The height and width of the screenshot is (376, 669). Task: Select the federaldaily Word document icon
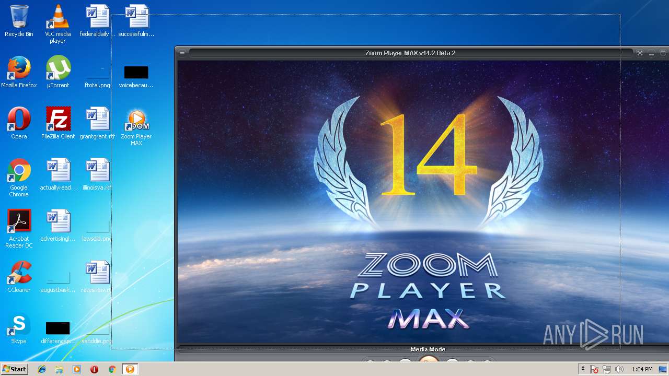[97, 21]
